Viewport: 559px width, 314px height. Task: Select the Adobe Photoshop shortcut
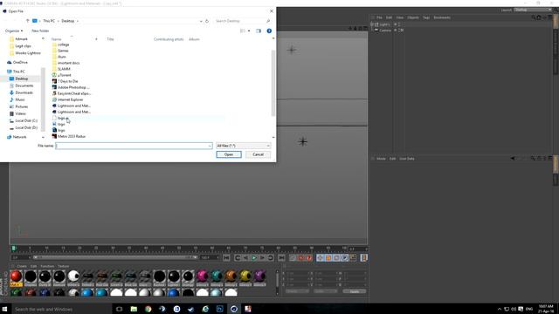click(x=73, y=87)
